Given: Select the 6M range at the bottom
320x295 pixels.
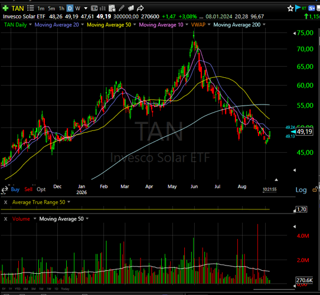Looking at the screenshot, I should point(25,289).
